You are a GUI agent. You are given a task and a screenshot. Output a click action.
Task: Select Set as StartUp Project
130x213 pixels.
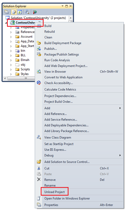tap(59, 144)
